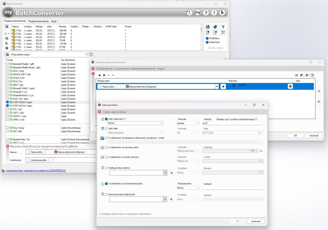Click the collapse arrows icon left of Nazwa column
Viewport: 328px width, 230px height.
[x=7, y=27]
